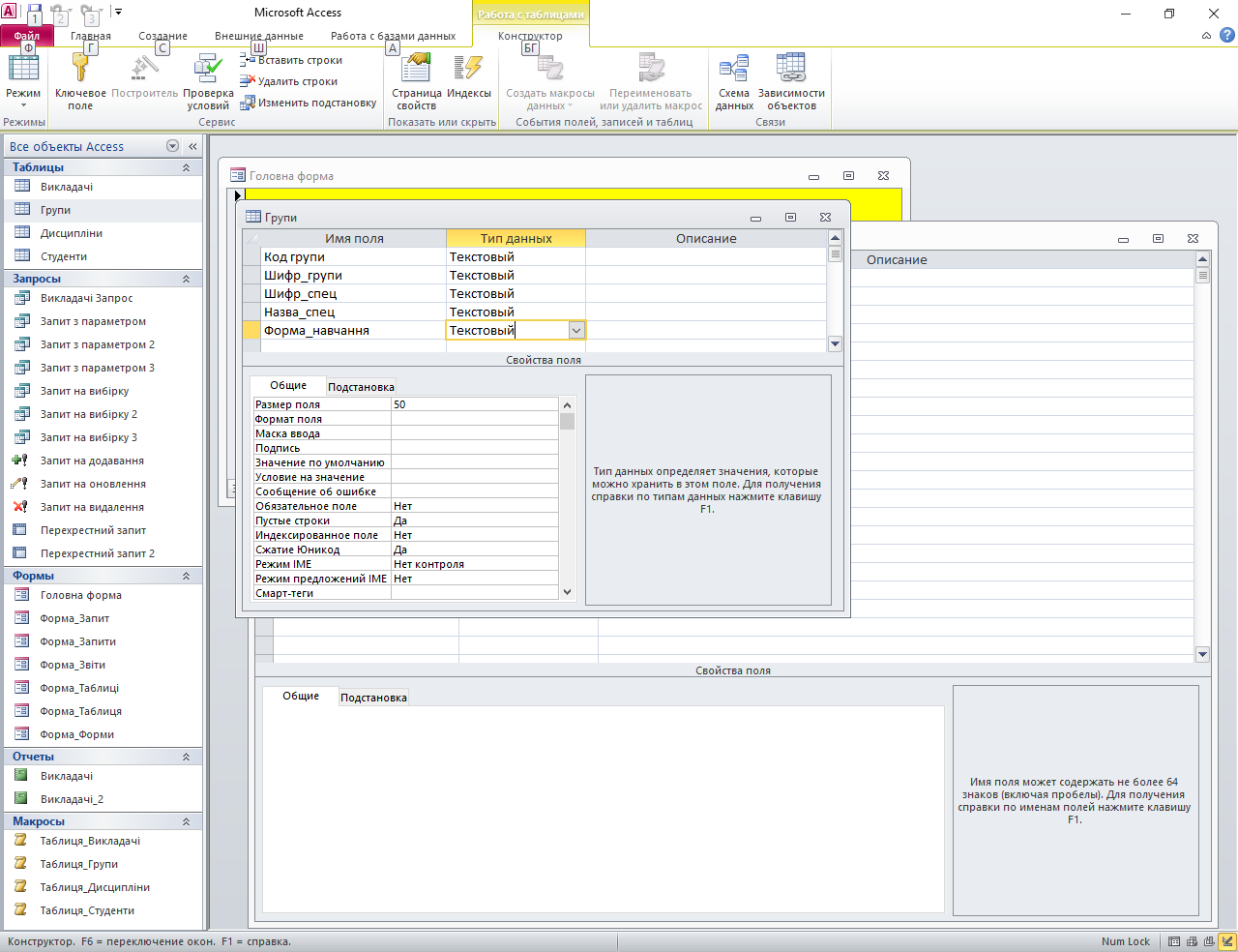Select the Запит на видалення delete query
The image size is (1238, 952).
(x=102, y=507)
